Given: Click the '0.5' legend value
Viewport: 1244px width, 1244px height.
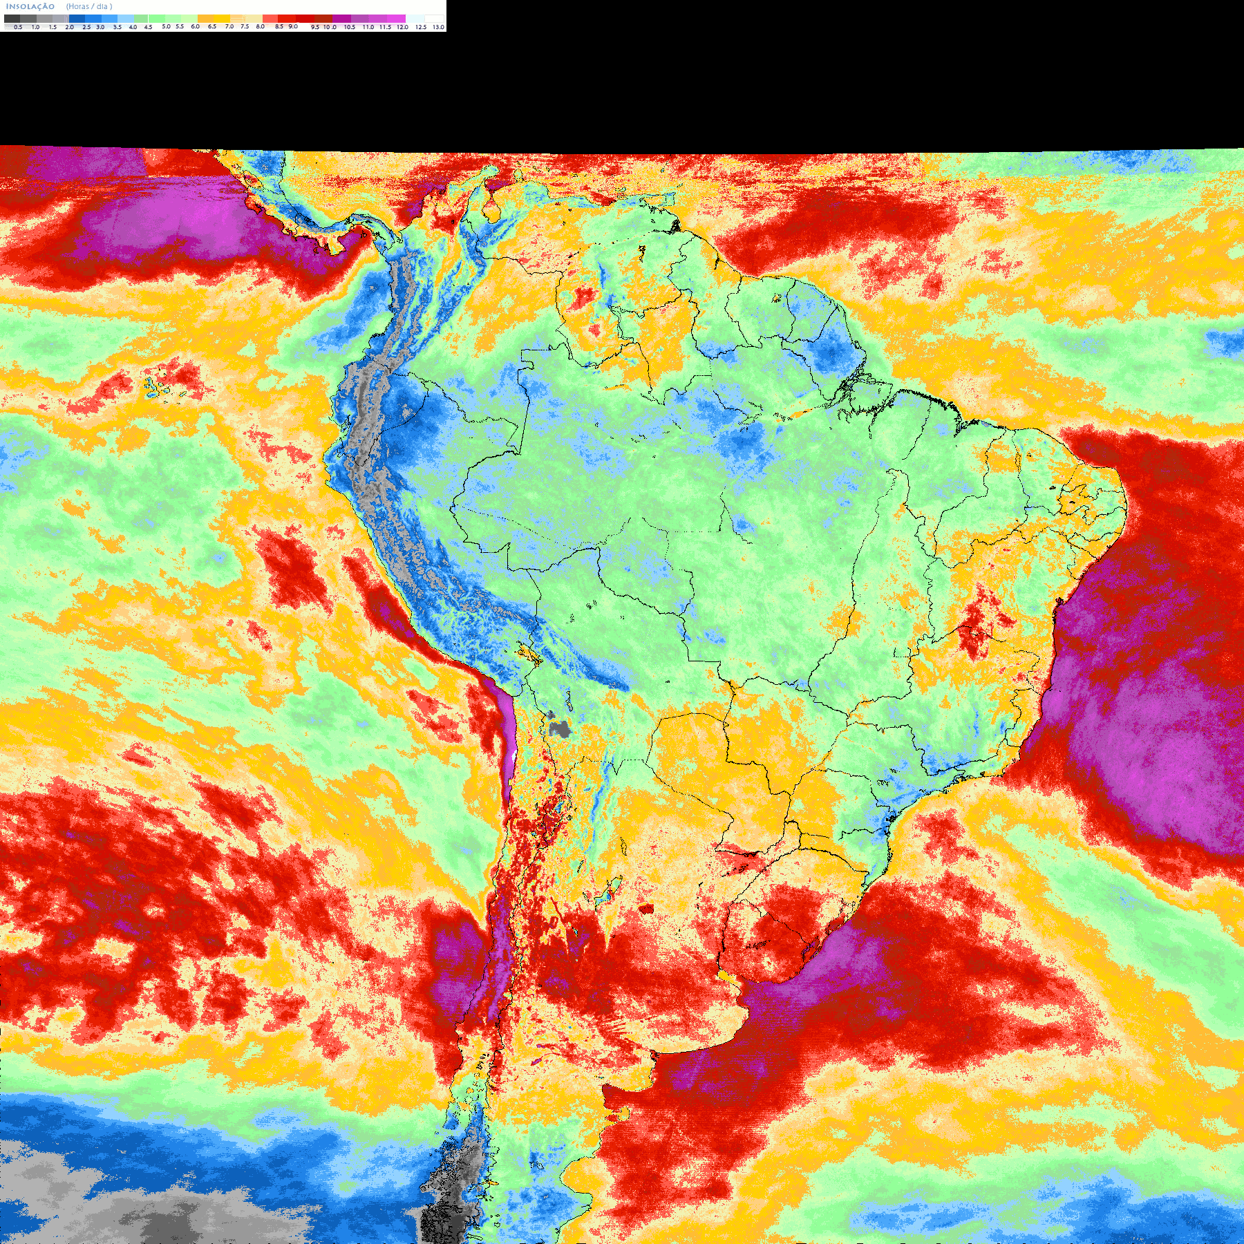Looking at the screenshot, I should pos(18,27).
